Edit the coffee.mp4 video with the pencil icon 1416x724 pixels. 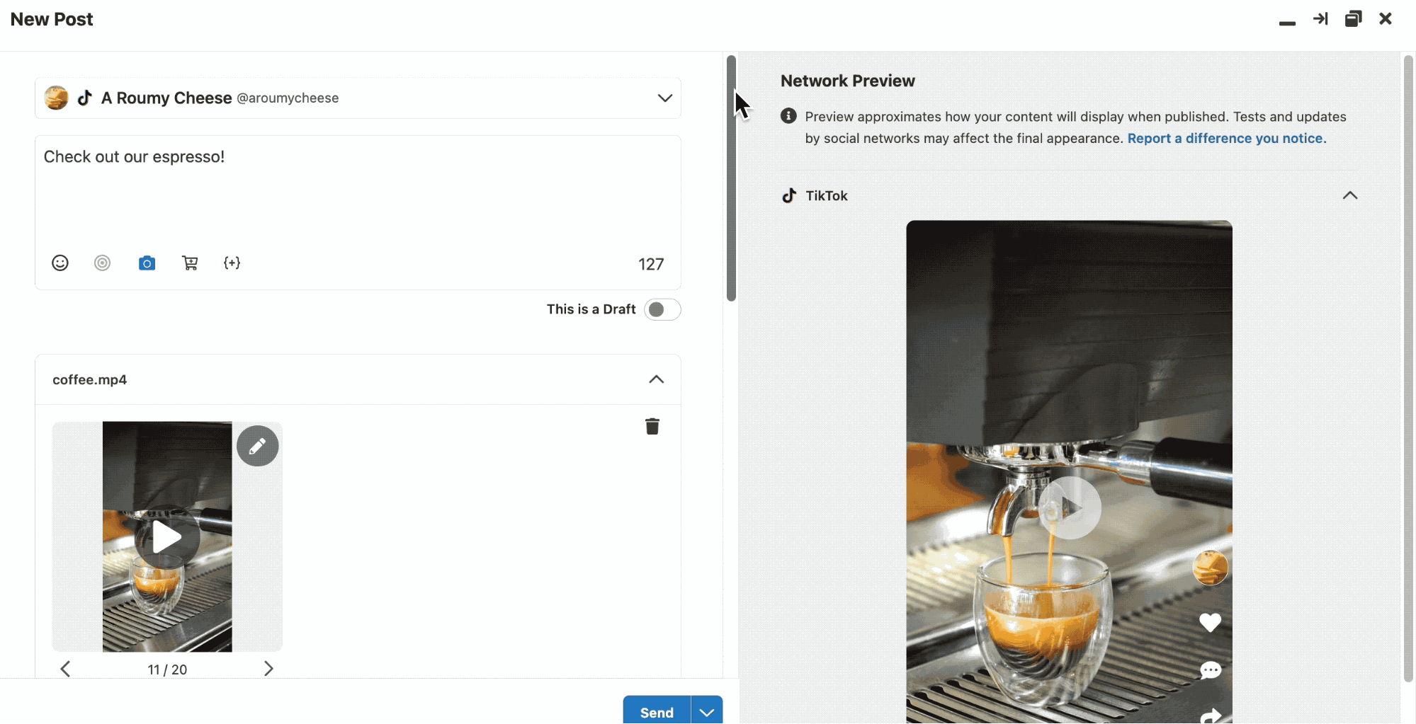point(257,446)
